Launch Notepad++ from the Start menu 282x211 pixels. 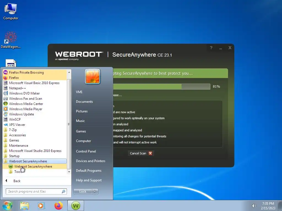coord(34,88)
